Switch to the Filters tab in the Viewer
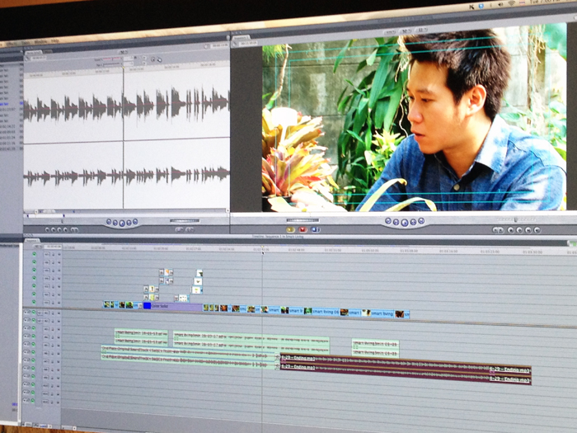Image resolution: width=577 pixels, height=433 pixels. click(x=48, y=52)
